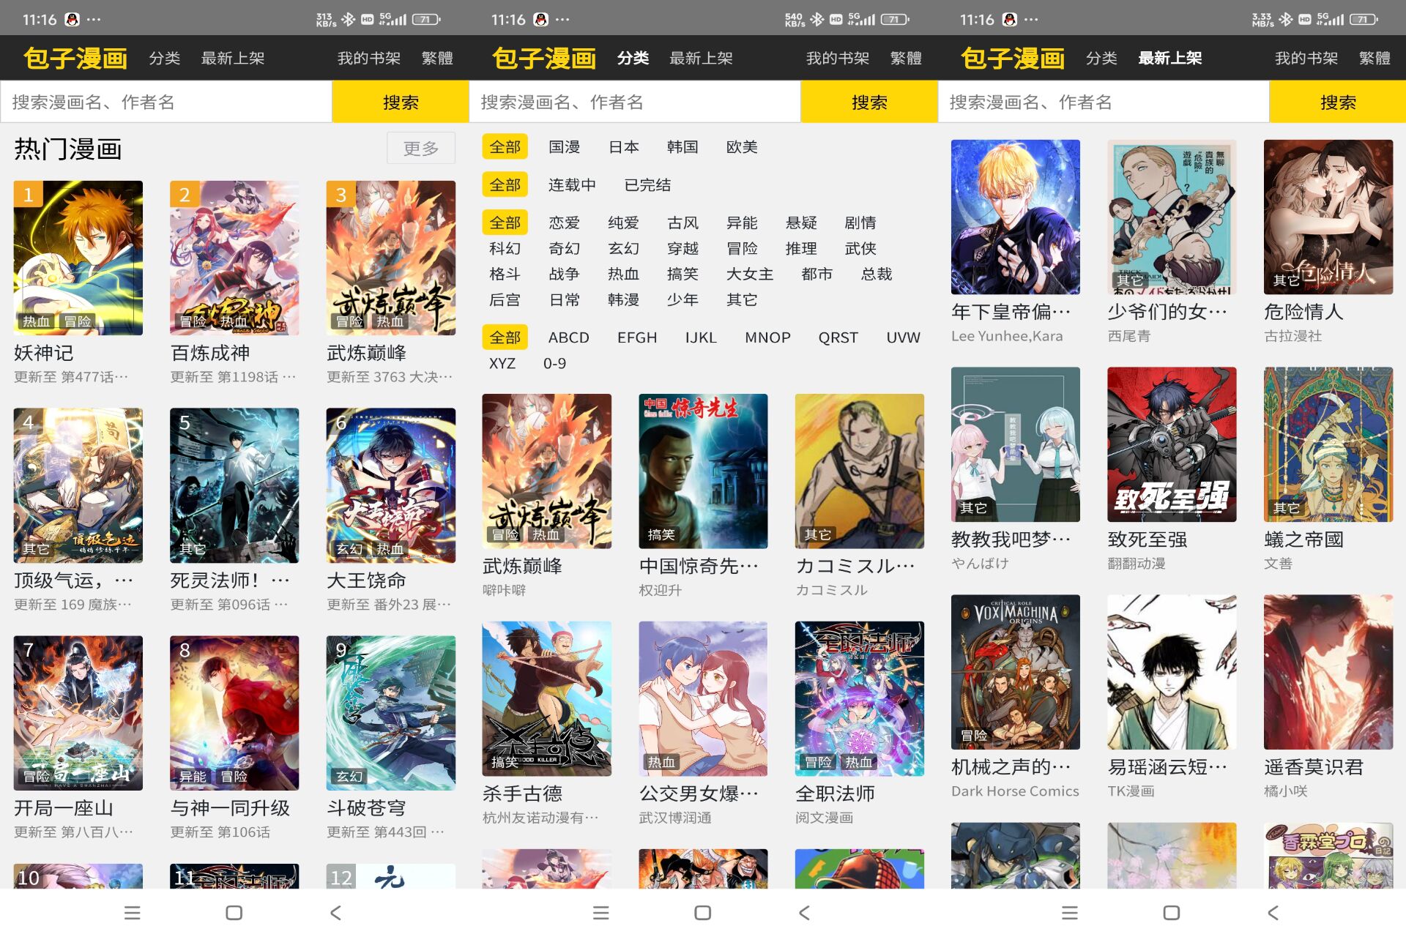Open 妖神记 cover ranked number 1
Image resolution: width=1406 pixels, height=937 pixels.
point(78,258)
